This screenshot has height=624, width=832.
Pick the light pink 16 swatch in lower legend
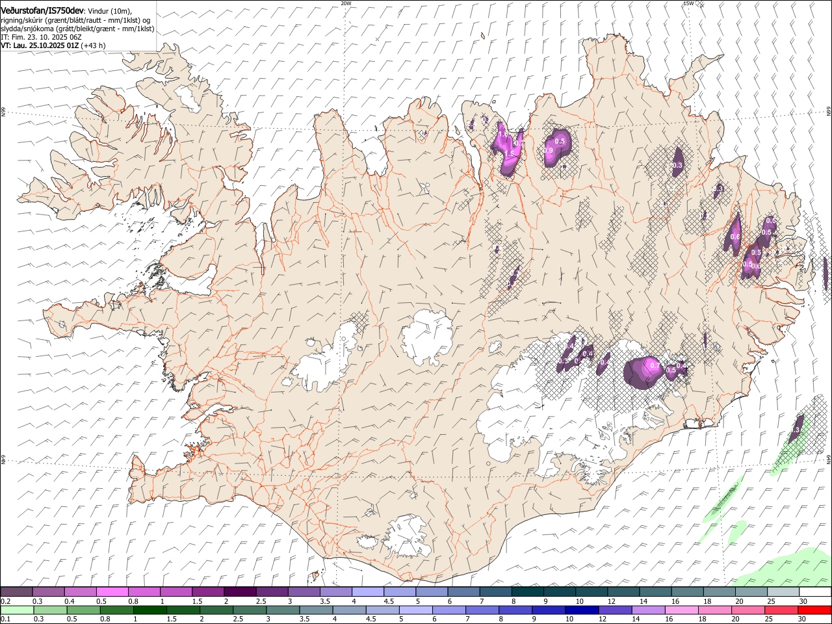point(682,610)
